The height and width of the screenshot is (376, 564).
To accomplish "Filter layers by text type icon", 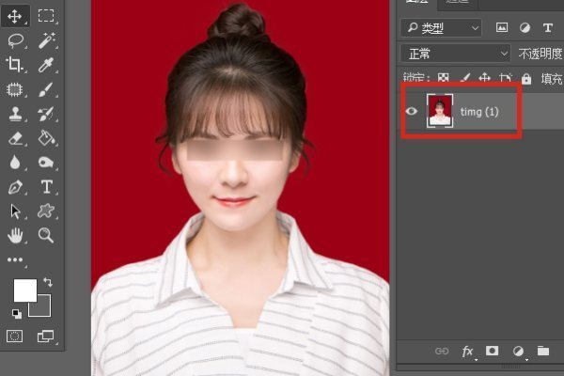I will click(x=548, y=27).
